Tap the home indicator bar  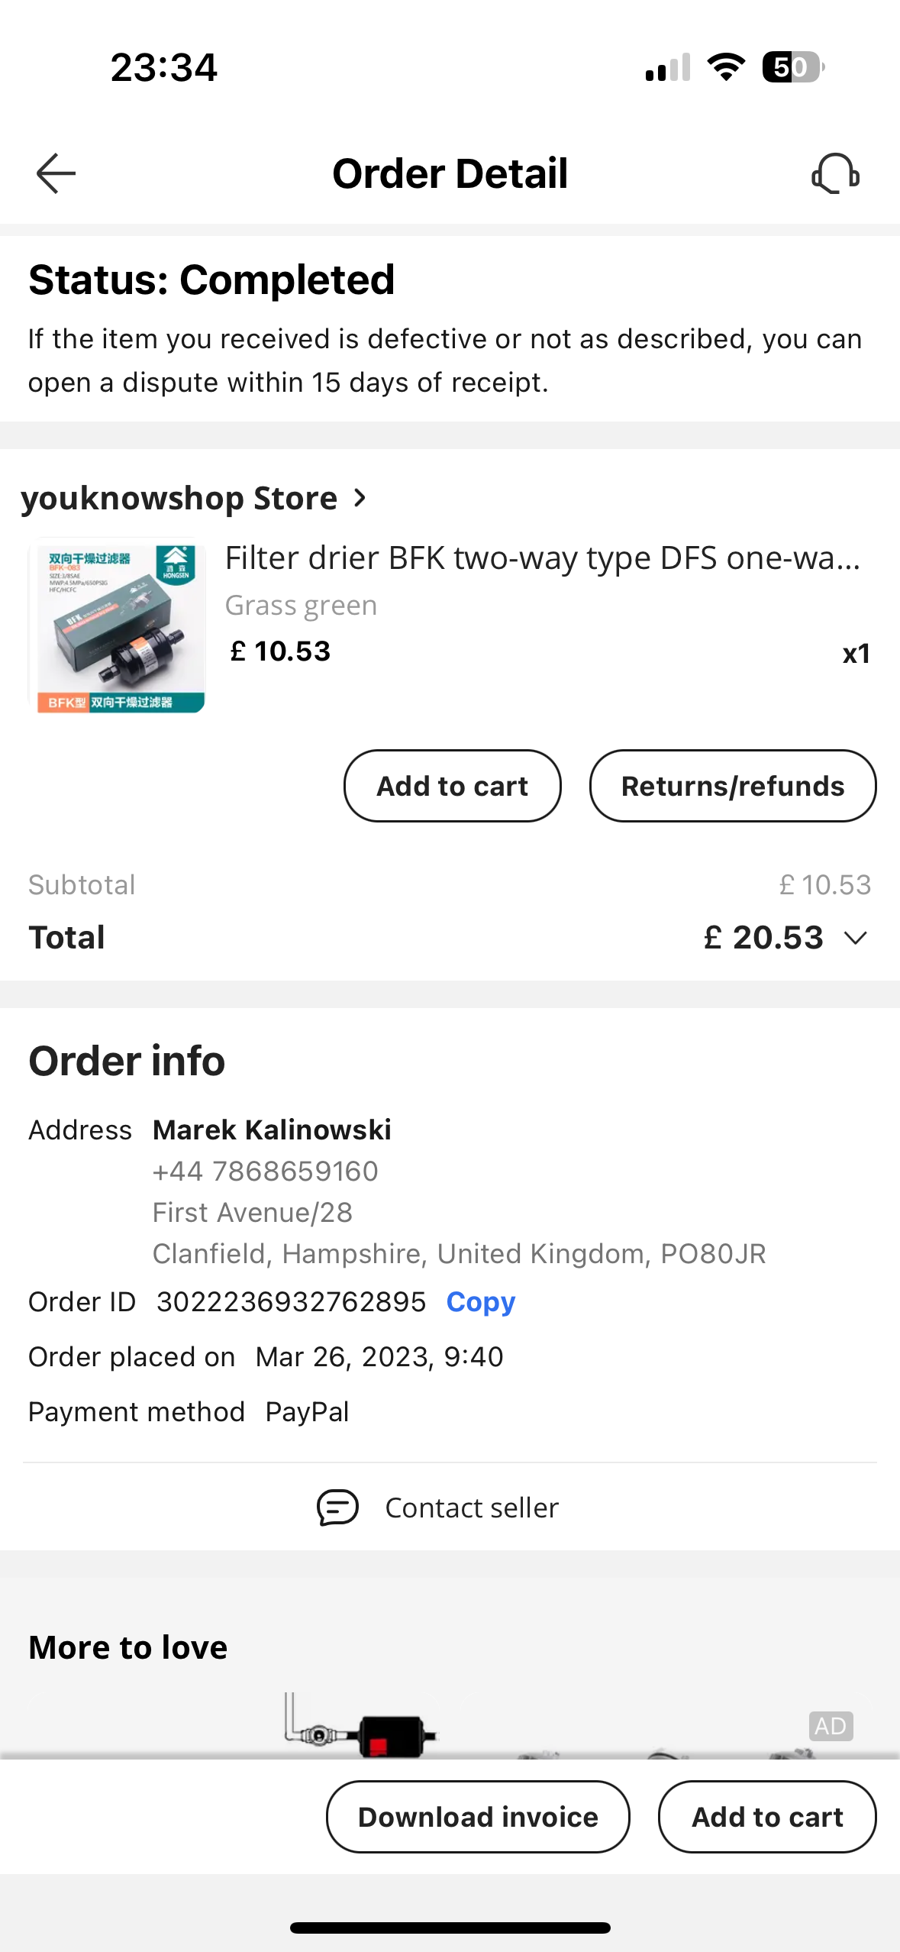click(x=450, y=1928)
